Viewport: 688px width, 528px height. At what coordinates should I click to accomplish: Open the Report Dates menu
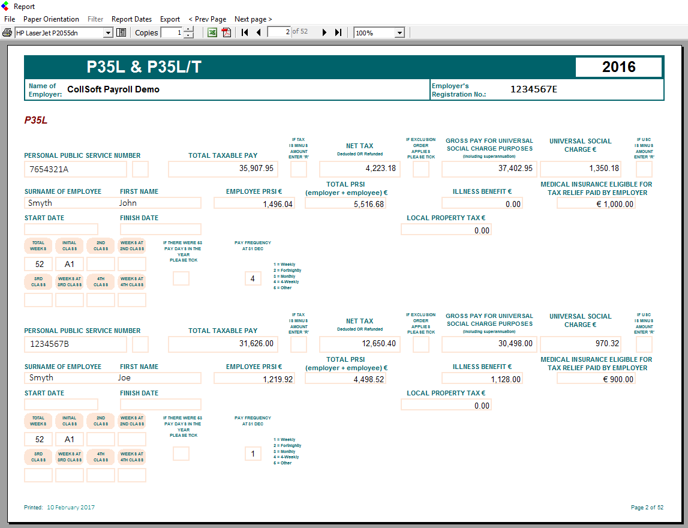[131, 19]
